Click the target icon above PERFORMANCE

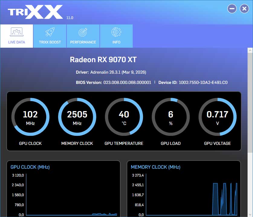[x=83, y=32]
